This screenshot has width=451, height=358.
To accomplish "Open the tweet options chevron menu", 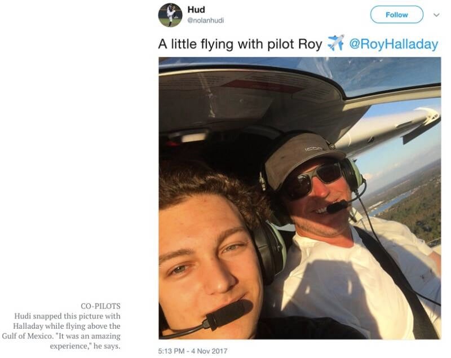I will (436, 15).
